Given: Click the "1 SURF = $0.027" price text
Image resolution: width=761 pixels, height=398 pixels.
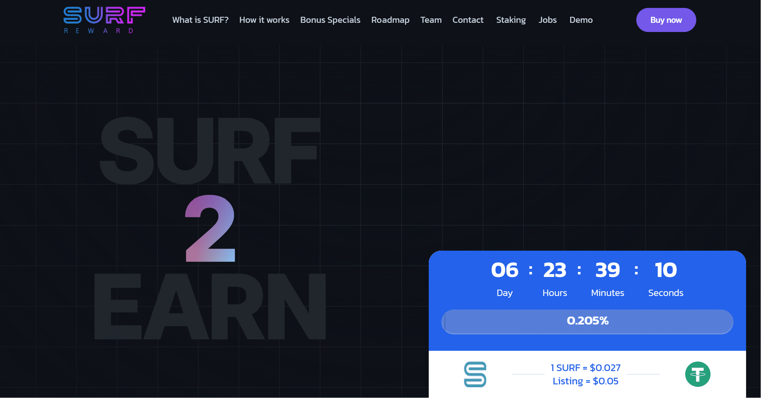Looking at the screenshot, I should [x=586, y=368].
